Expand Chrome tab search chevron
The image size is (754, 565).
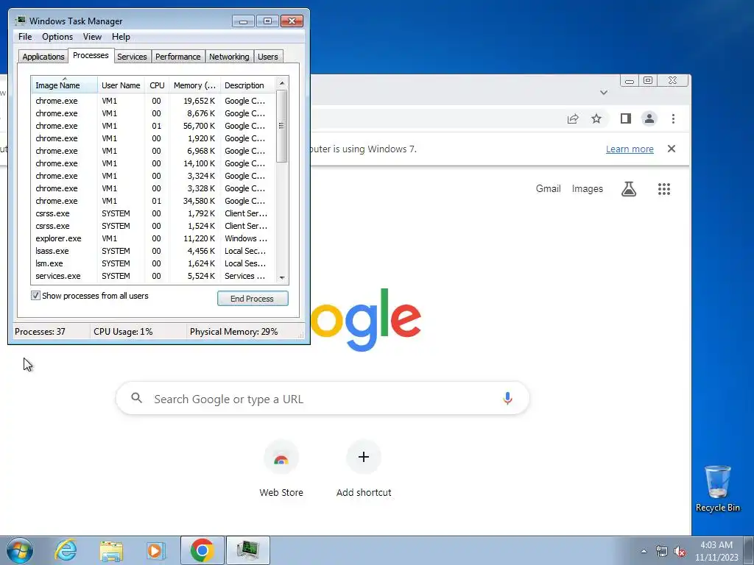pyautogui.click(x=604, y=92)
